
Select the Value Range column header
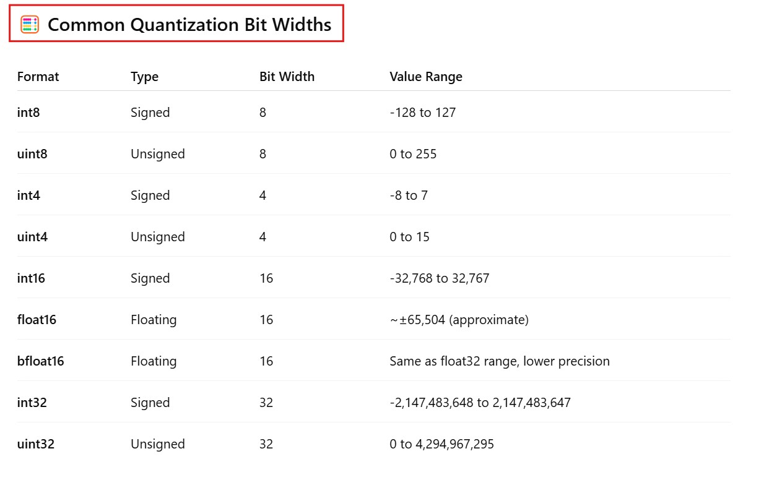pyautogui.click(x=426, y=77)
